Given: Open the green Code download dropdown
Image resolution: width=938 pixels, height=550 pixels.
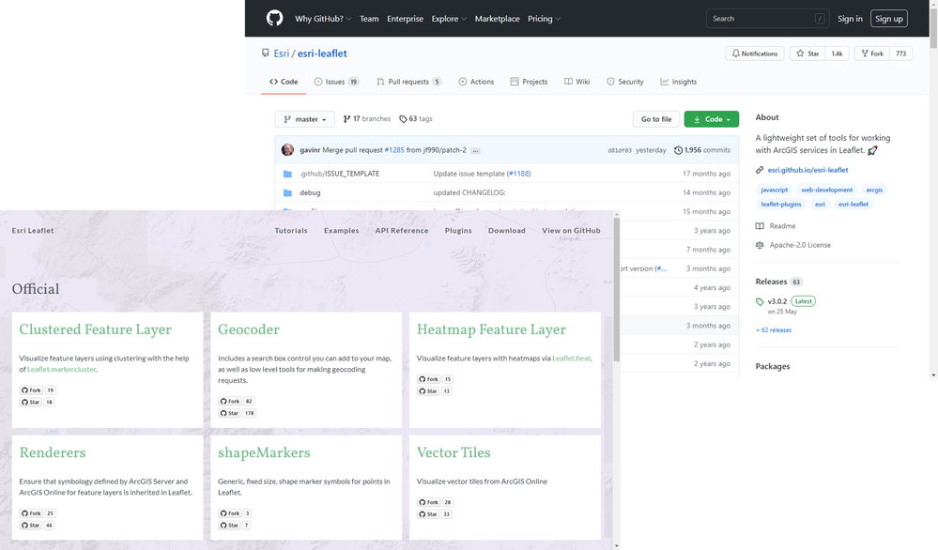Looking at the screenshot, I should coord(712,119).
